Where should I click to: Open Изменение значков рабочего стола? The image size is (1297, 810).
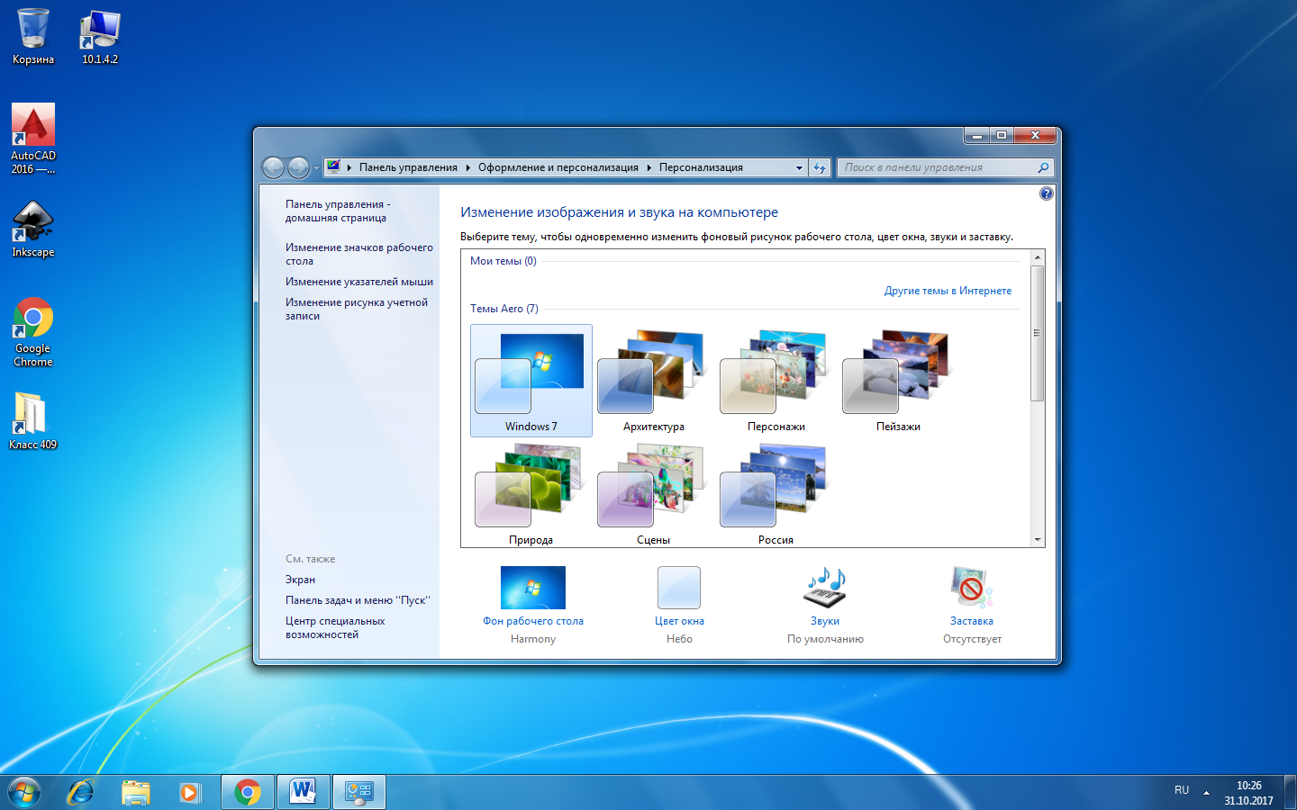(359, 255)
